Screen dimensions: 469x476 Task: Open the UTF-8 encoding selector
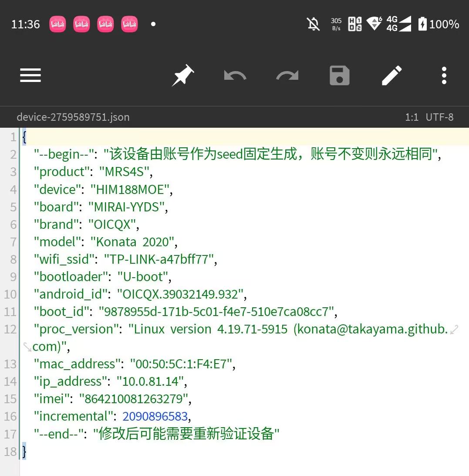click(x=439, y=117)
